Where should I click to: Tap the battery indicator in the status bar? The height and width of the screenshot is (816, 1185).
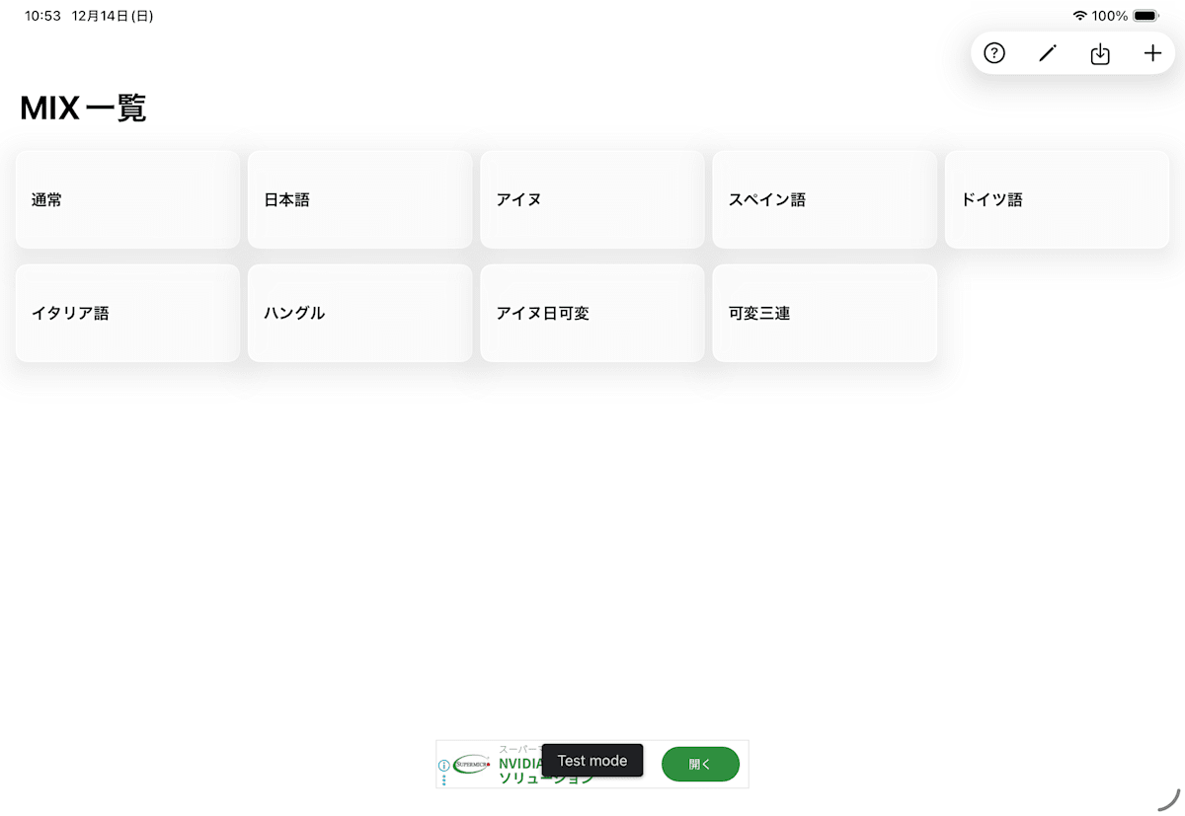tap(1145, 16)
